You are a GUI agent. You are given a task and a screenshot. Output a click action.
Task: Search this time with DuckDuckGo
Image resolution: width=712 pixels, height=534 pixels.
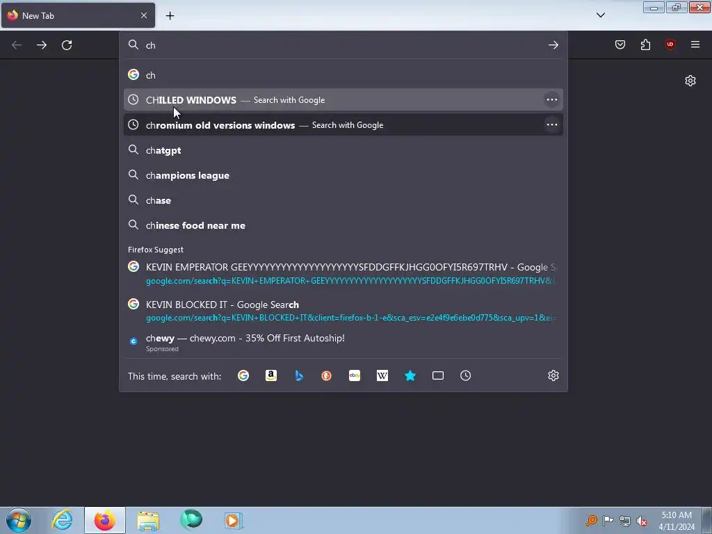coord(327,375)
